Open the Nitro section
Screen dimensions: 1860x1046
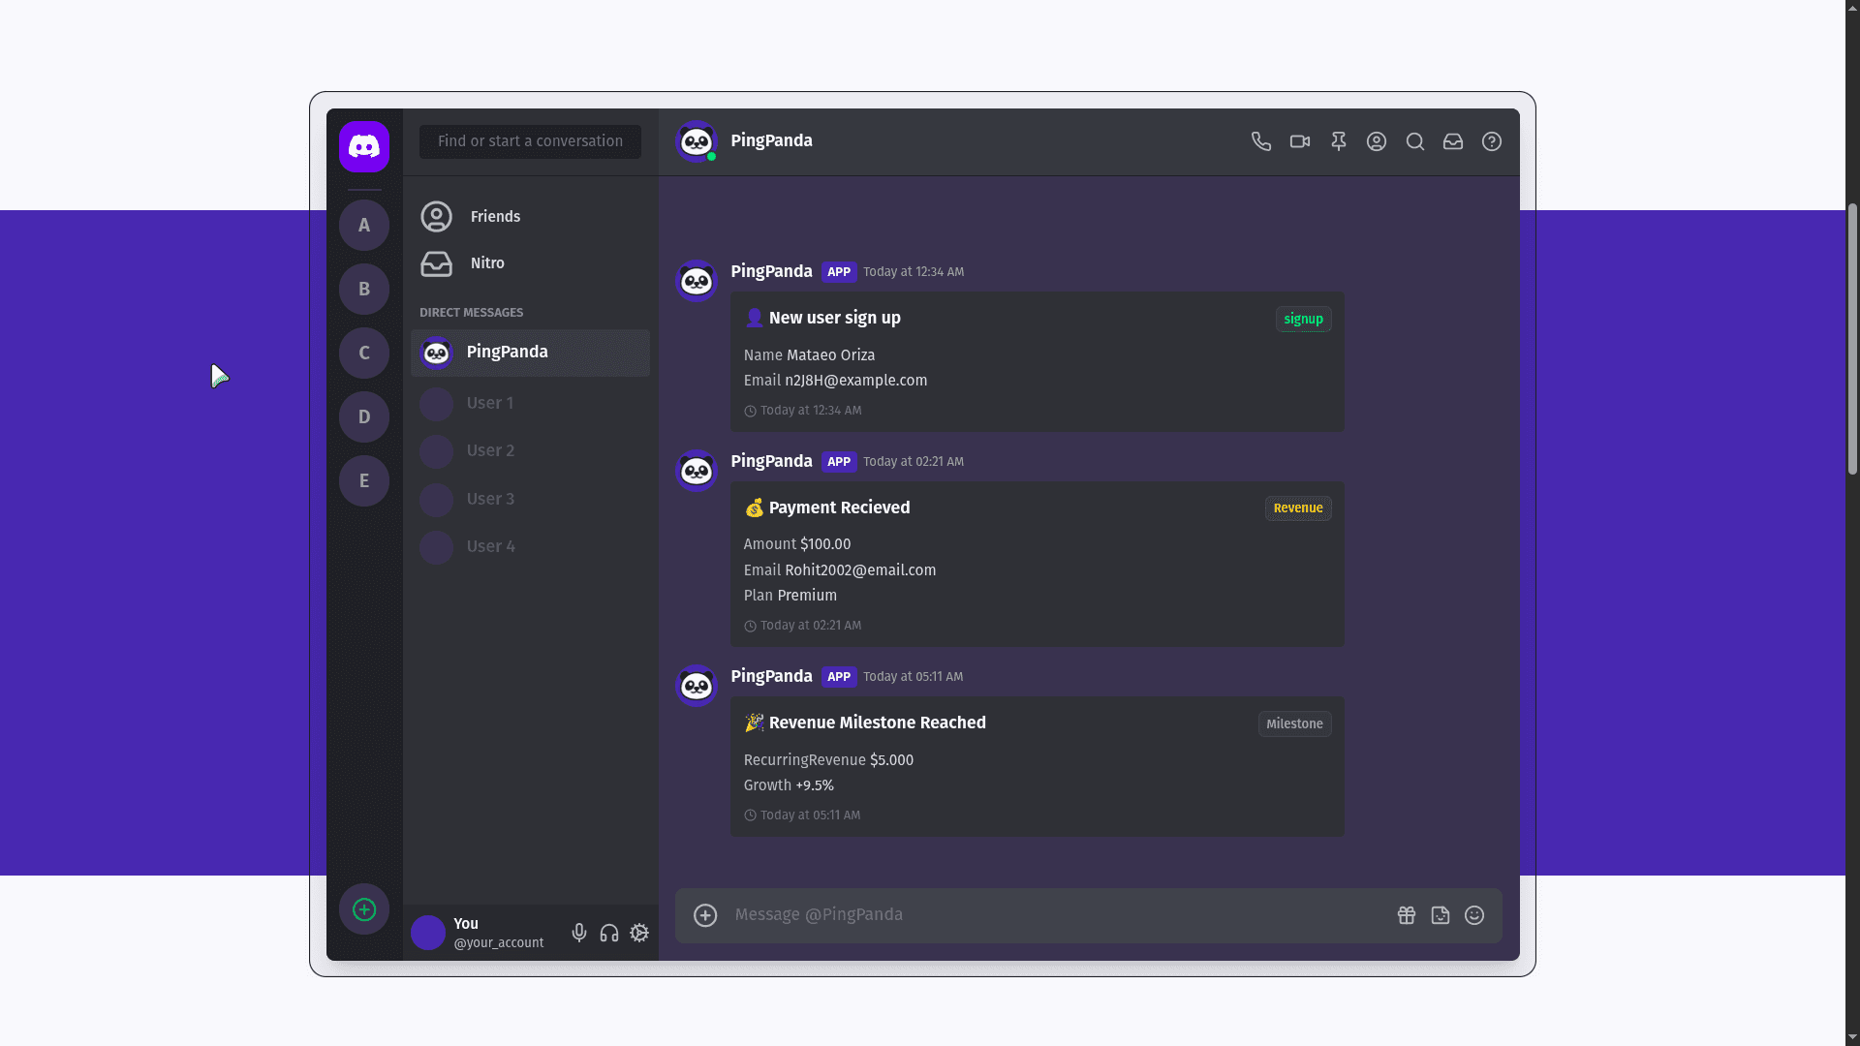(487, 263)
